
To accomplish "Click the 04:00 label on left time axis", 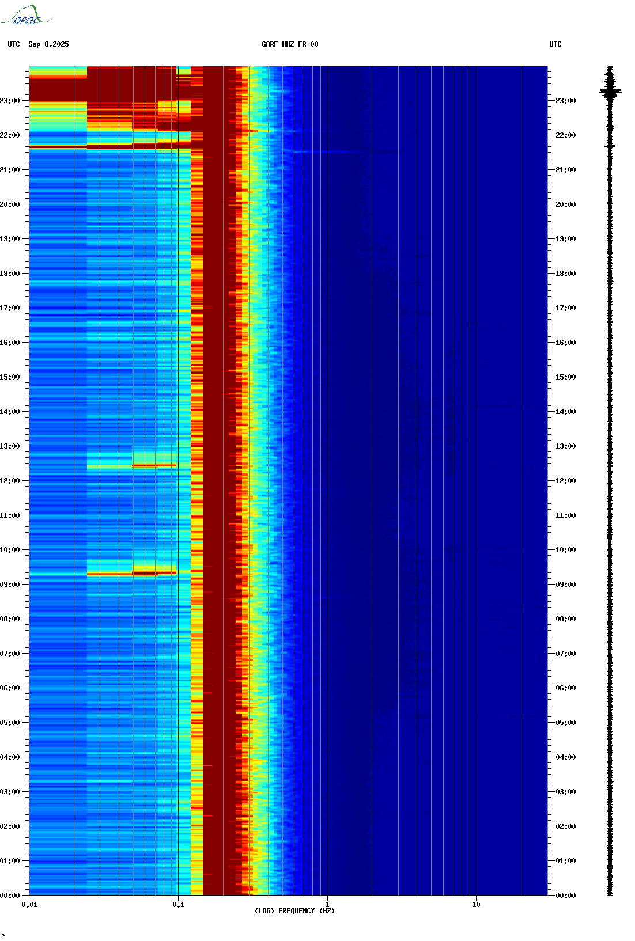I will pos(10,757).
